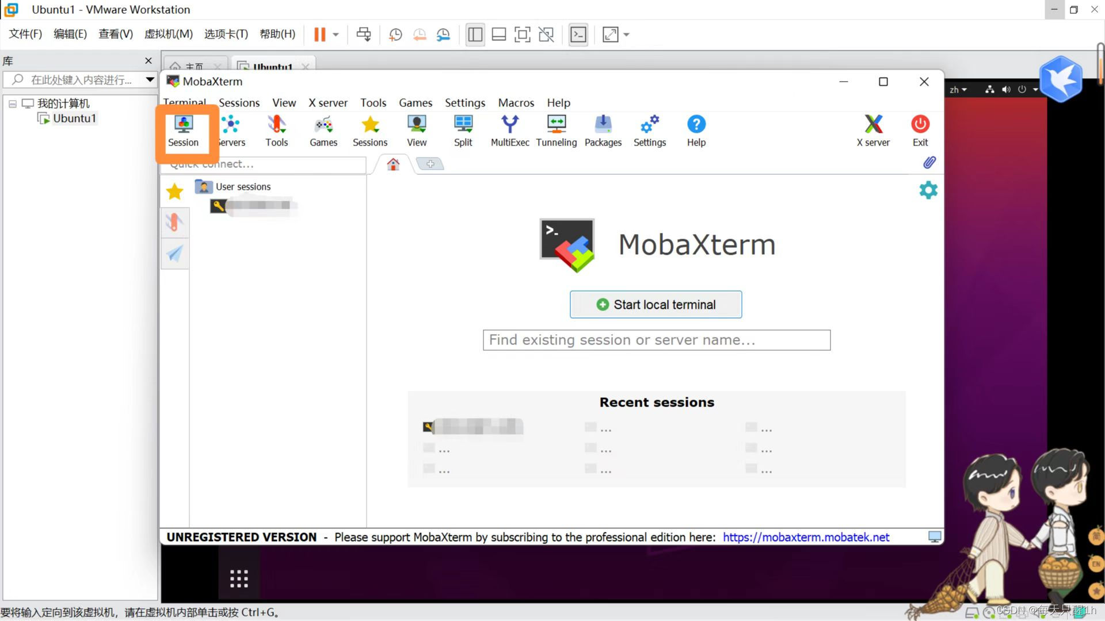
Task: Click the Ubuntu1 tree item
Action: pyautogui.click(x=74, y=118)
